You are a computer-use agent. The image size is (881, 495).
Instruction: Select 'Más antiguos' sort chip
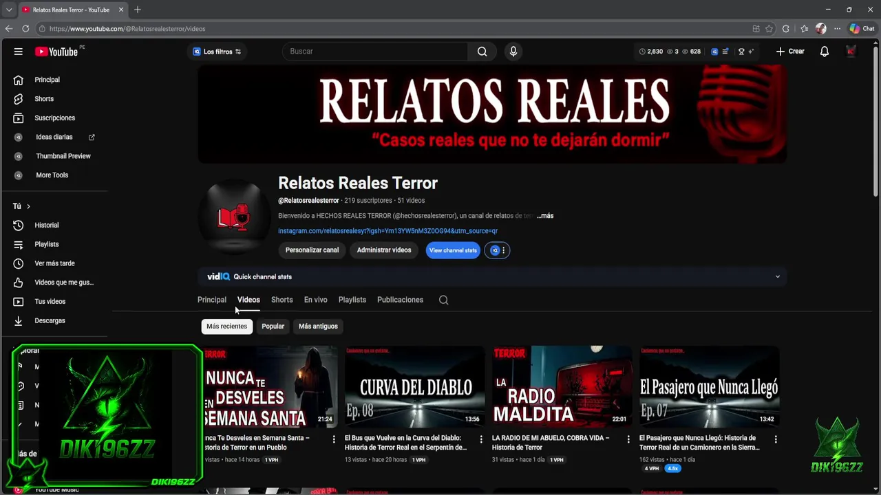click(x=318, y=327)
